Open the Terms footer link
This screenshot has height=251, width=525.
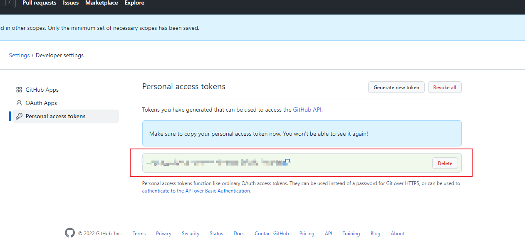[139, 234]
